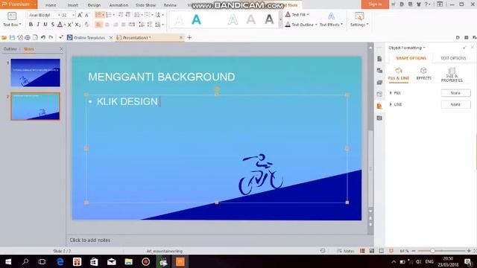477x268 pixels.
Task: Toggle bold formatting in ribbon
Action: (31, 25)
